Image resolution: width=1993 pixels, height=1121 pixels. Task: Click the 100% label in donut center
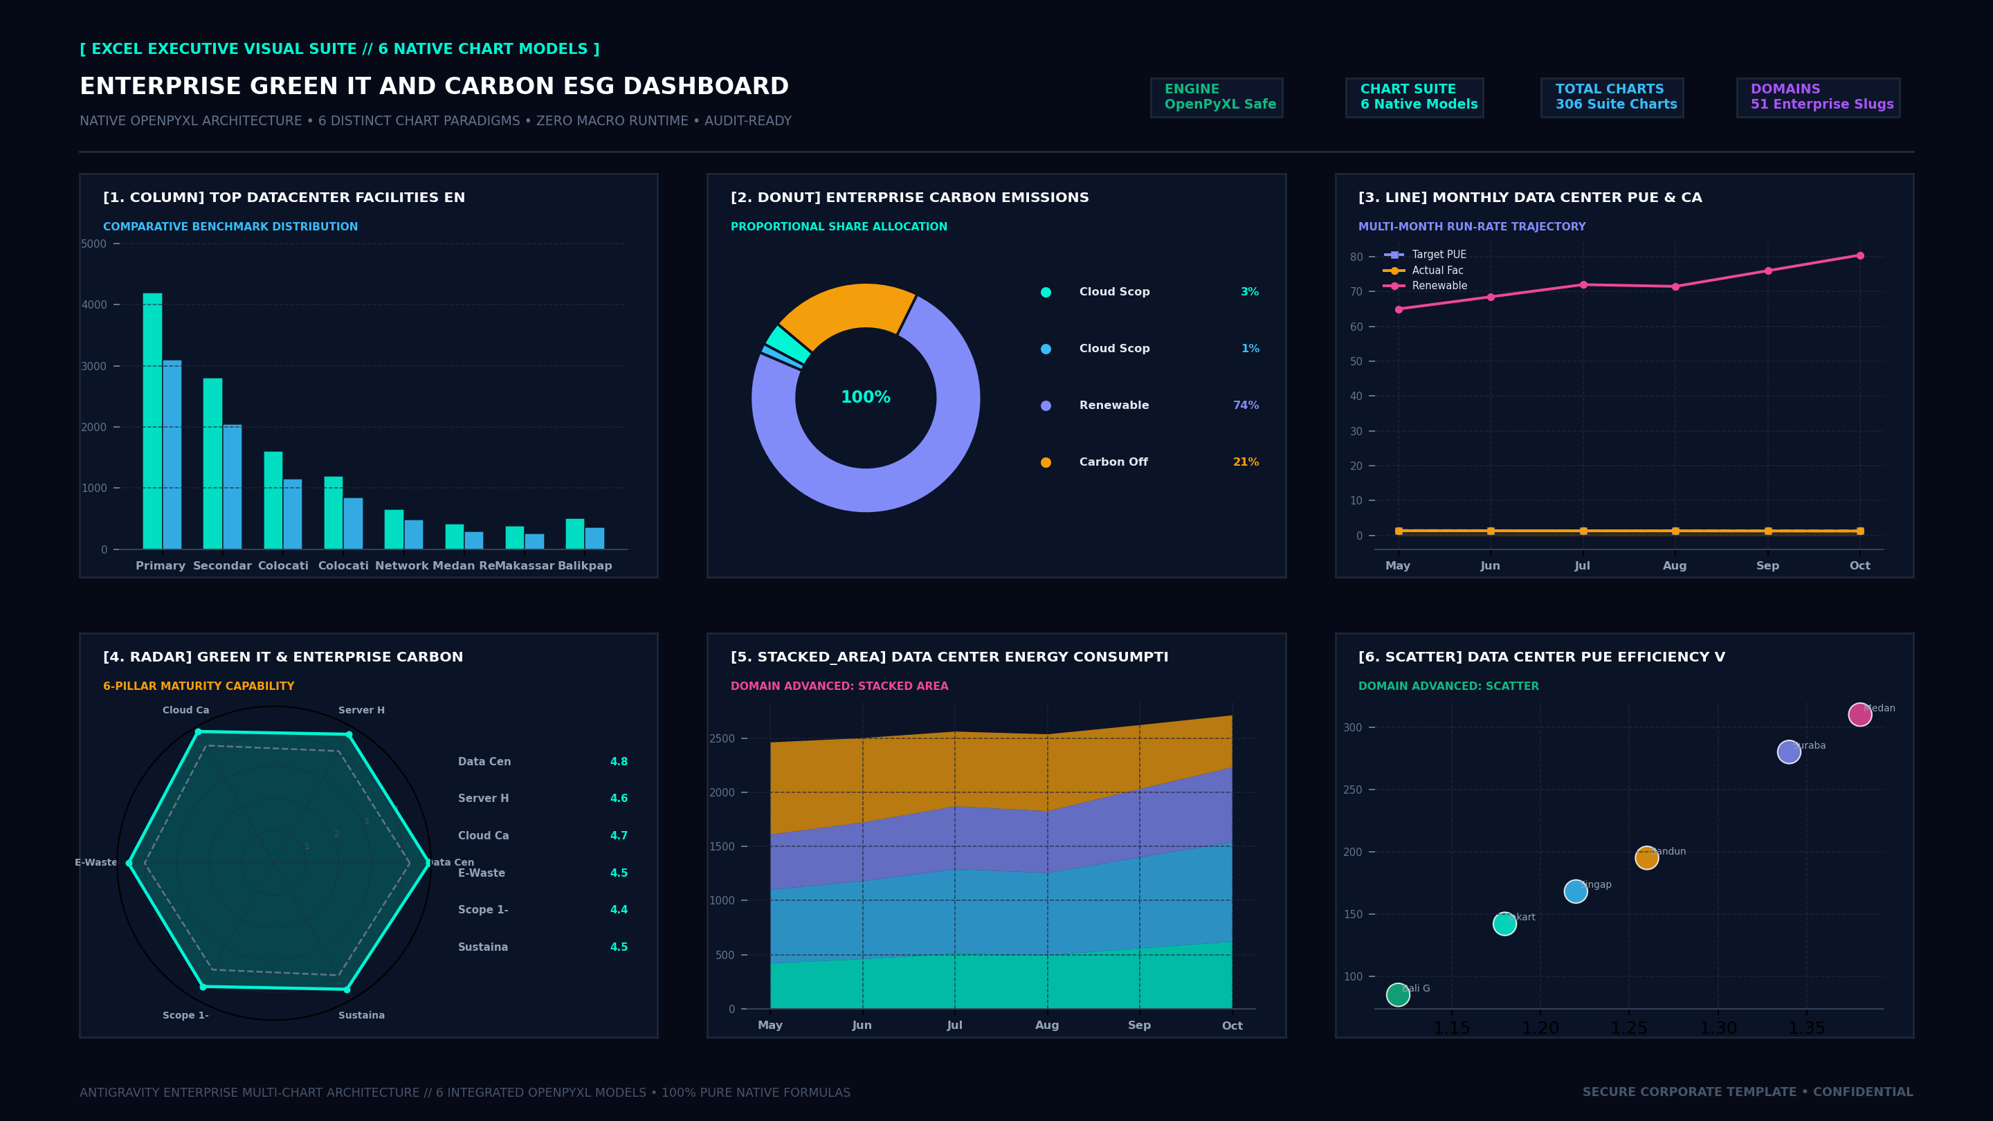866,398
